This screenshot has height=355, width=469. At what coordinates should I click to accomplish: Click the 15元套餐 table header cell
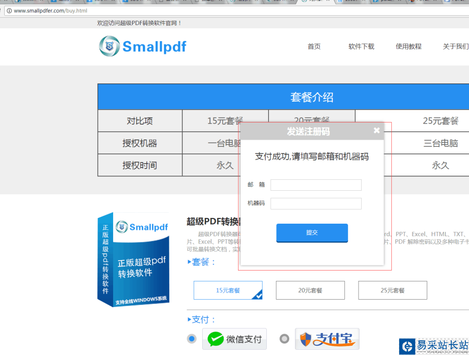click(x=225, y=120)
